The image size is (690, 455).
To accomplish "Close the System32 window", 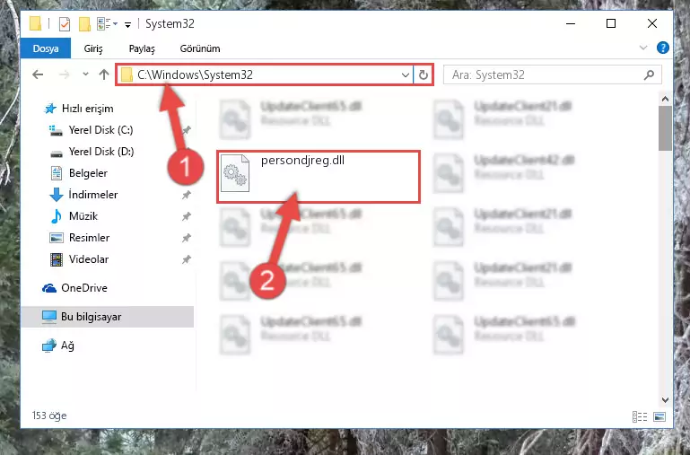I will coord(652,23).
